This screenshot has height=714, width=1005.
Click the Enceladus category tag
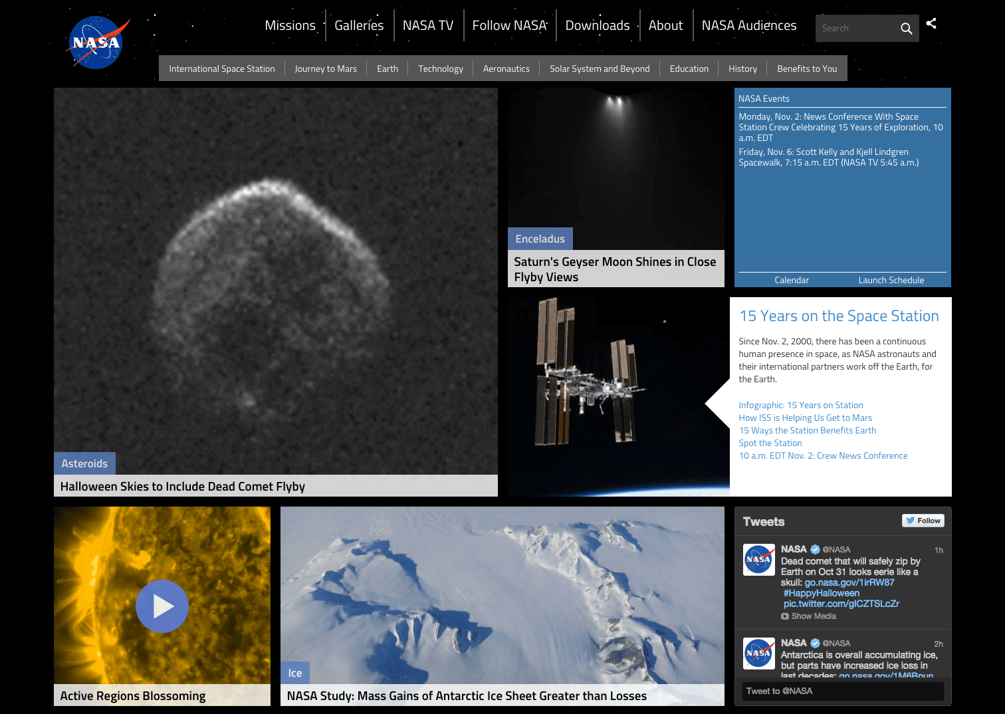click(x=540, y=239)
